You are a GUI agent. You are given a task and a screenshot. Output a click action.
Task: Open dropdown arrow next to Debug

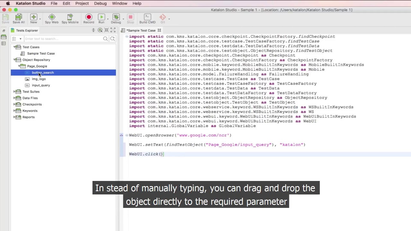pyautogui.click(x=123, y=19)
